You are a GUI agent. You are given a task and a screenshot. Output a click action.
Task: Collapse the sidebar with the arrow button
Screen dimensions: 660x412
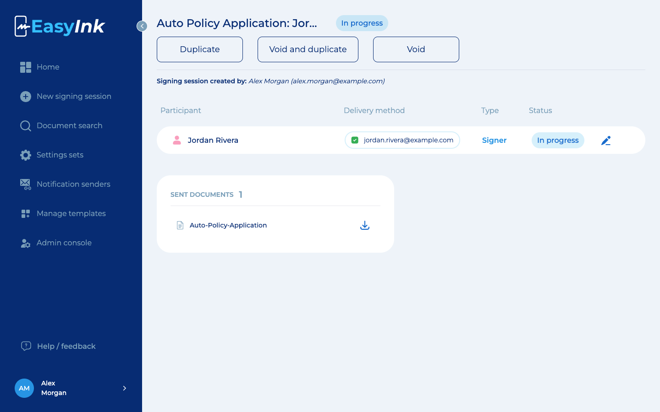142,26
